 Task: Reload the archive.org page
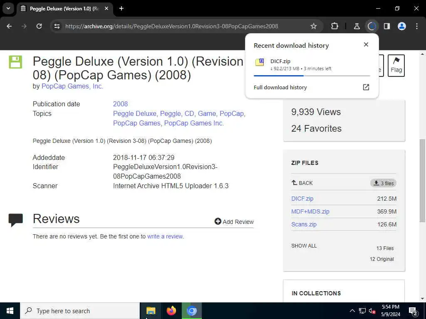point(39,26)
